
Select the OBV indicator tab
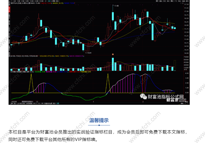(42, 103)
